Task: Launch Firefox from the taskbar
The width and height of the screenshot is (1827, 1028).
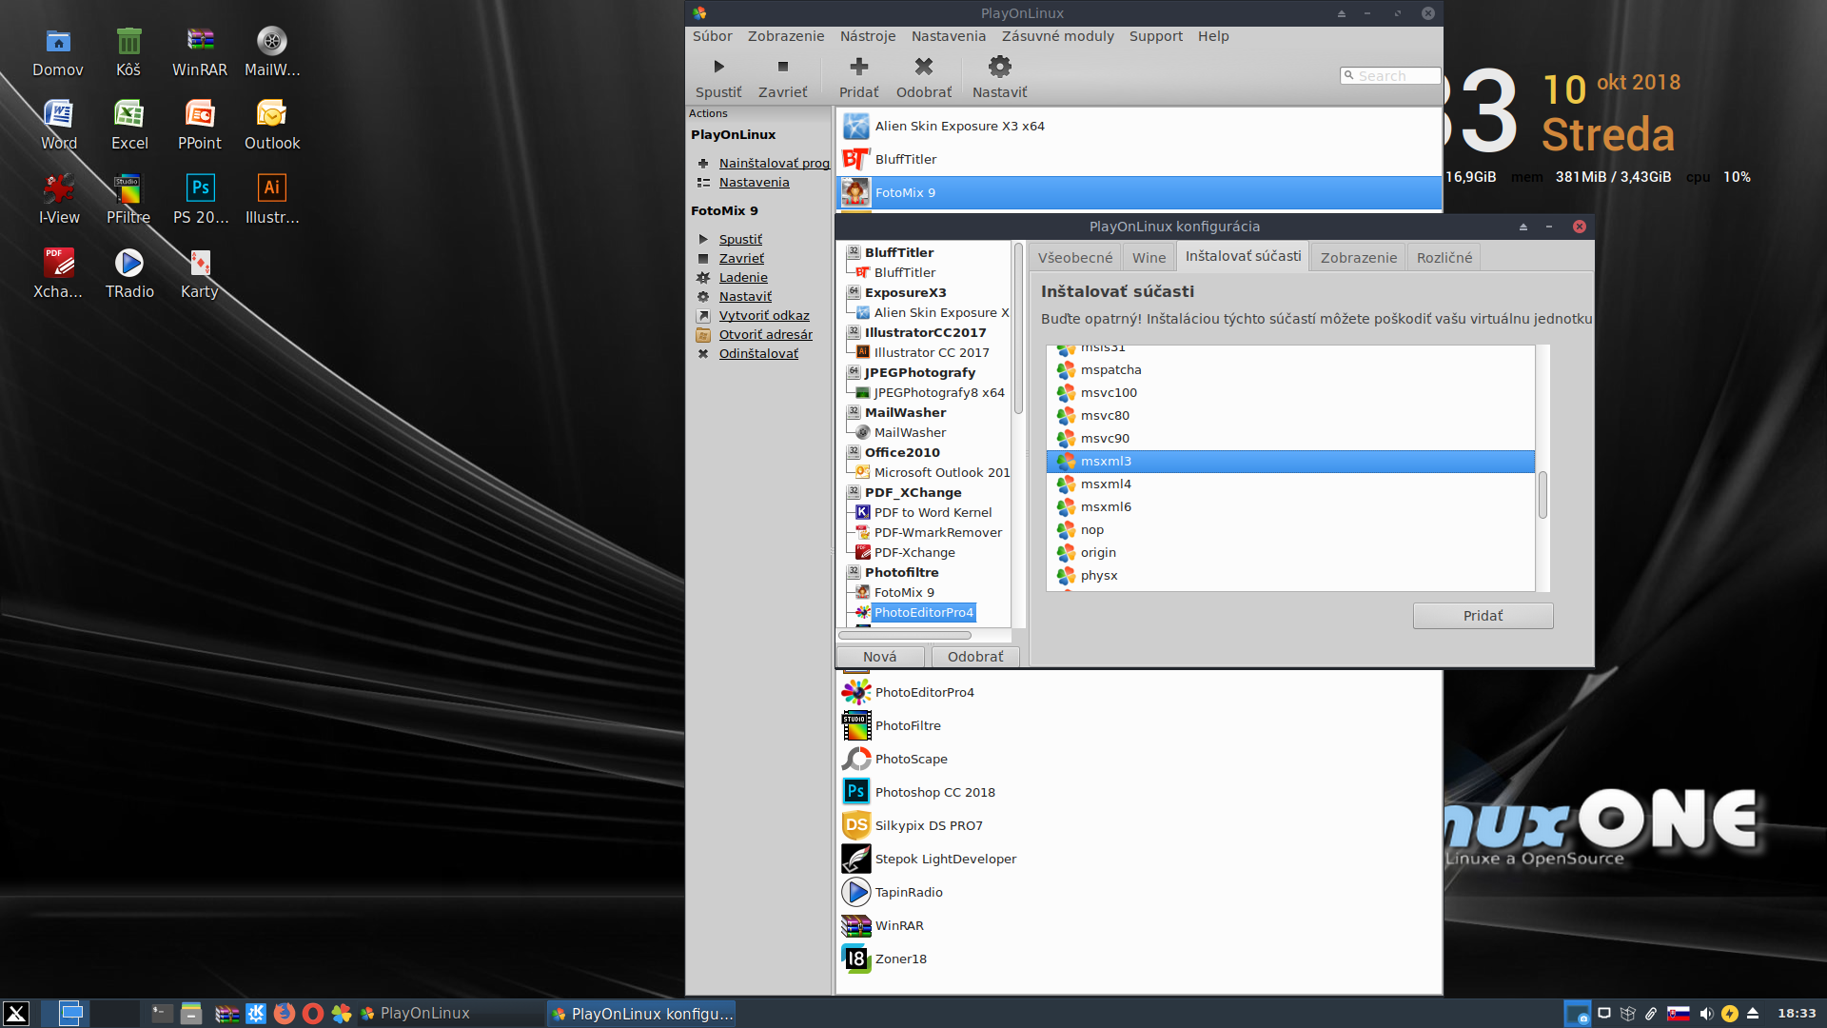Action: (284, 1014)
